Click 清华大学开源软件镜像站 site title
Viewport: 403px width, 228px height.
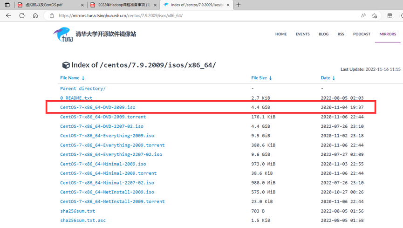[106, 34]
